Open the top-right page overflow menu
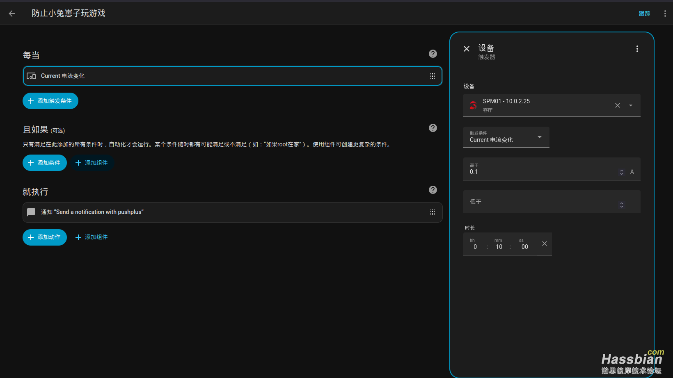673x378 pixels. (x=665, y=14)
